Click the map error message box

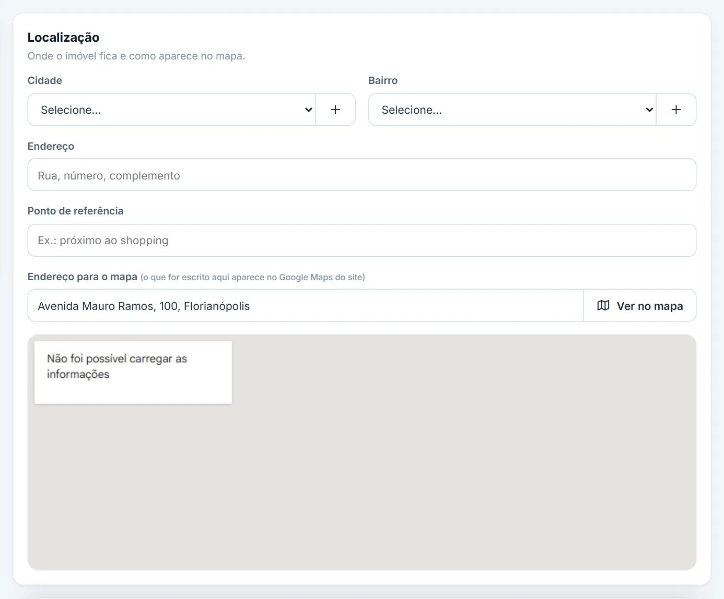(133, 373)
